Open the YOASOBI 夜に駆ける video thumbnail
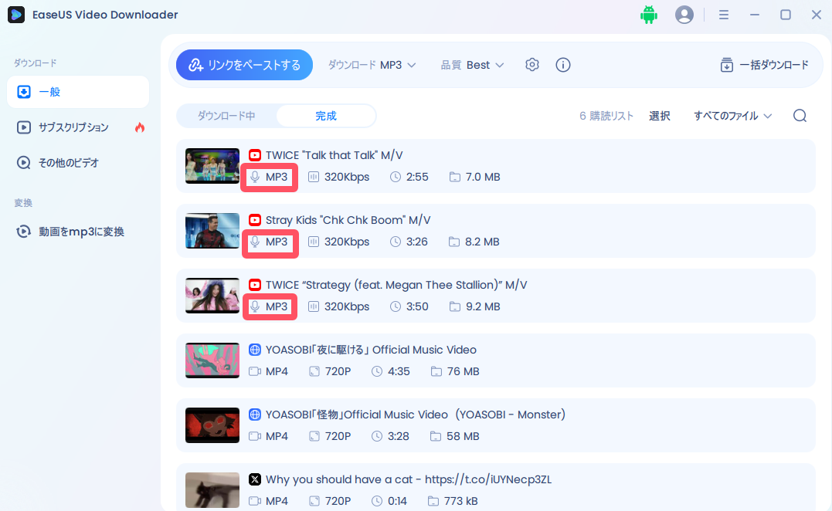Screen dimensions: 832x511 (x=212, y=360)
